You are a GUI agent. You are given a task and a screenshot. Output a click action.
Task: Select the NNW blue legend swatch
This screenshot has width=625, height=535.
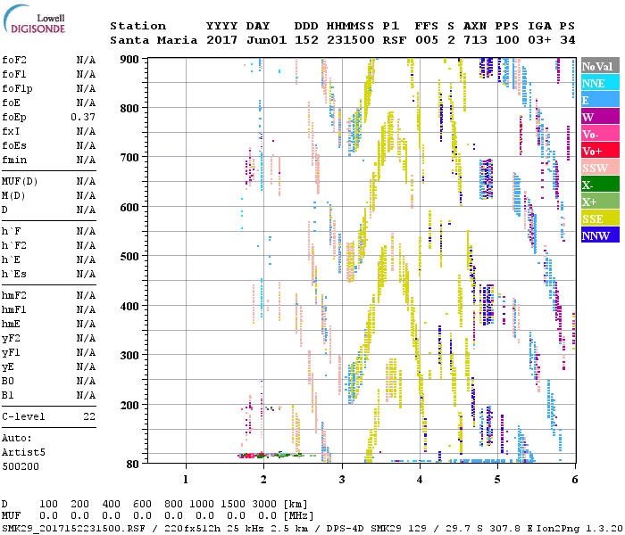click(x=600, y=235)
